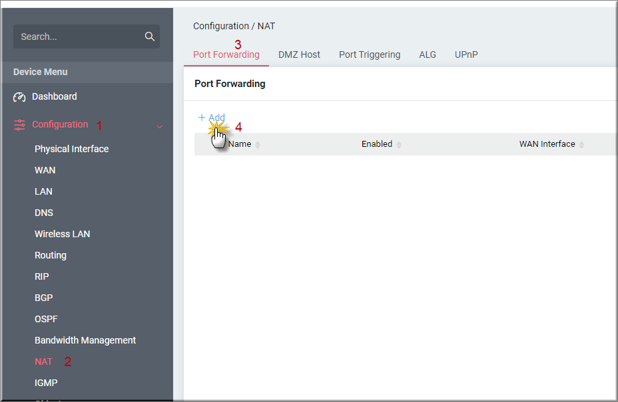Click the Port Forwarding section heading
Viewport: 618px width, 402px height.
click(230, 84)
